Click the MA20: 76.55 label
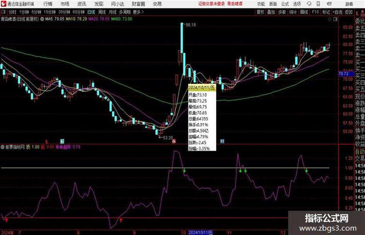Screen dimensions: 365x235 tap(99, 19)
